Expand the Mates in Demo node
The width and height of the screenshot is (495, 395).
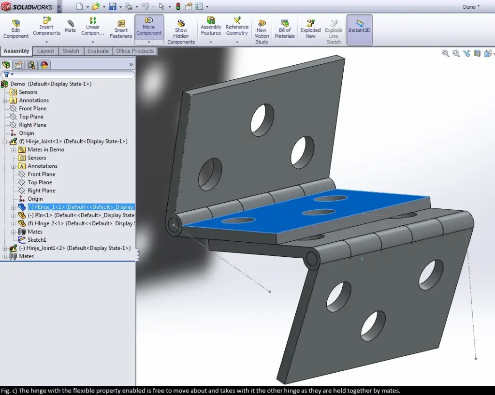(15, 149)
